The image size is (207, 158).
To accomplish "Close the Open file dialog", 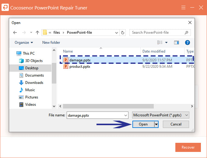I will 190,22.
